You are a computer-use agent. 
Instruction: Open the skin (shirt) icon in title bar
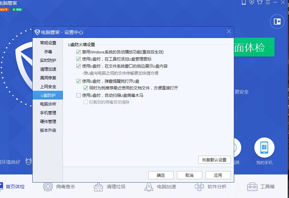coord(260,2)
